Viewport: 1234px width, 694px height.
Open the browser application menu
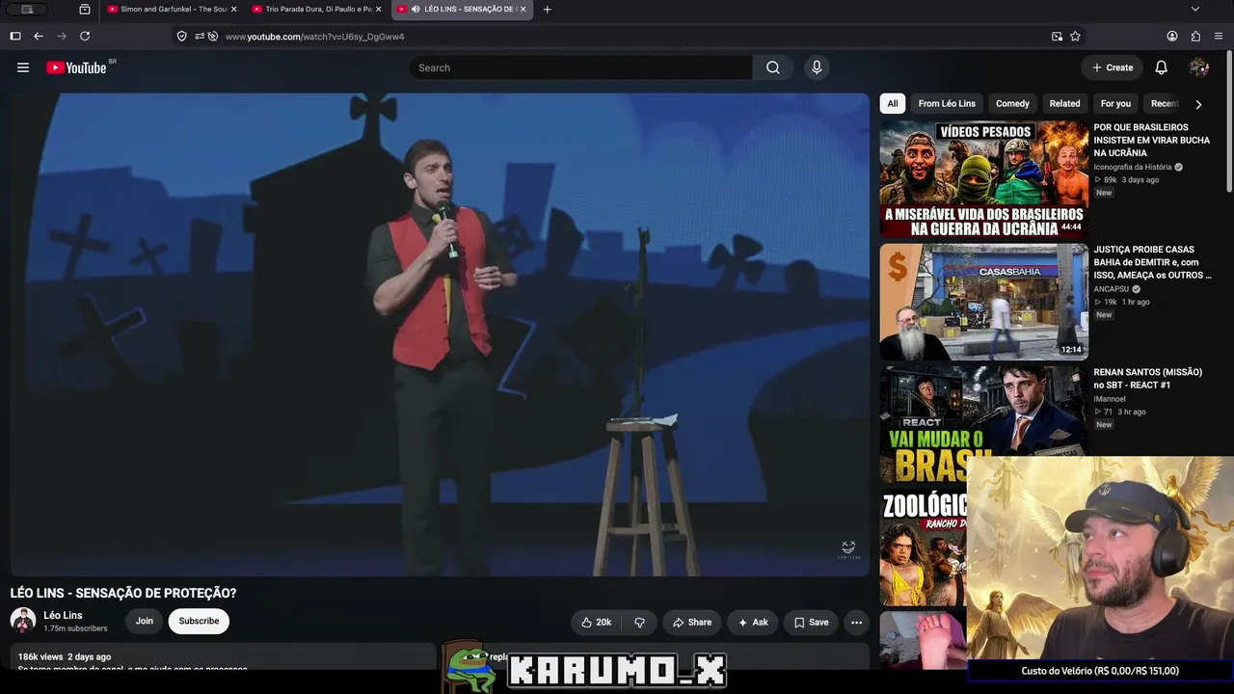(x=1219, y=36)
